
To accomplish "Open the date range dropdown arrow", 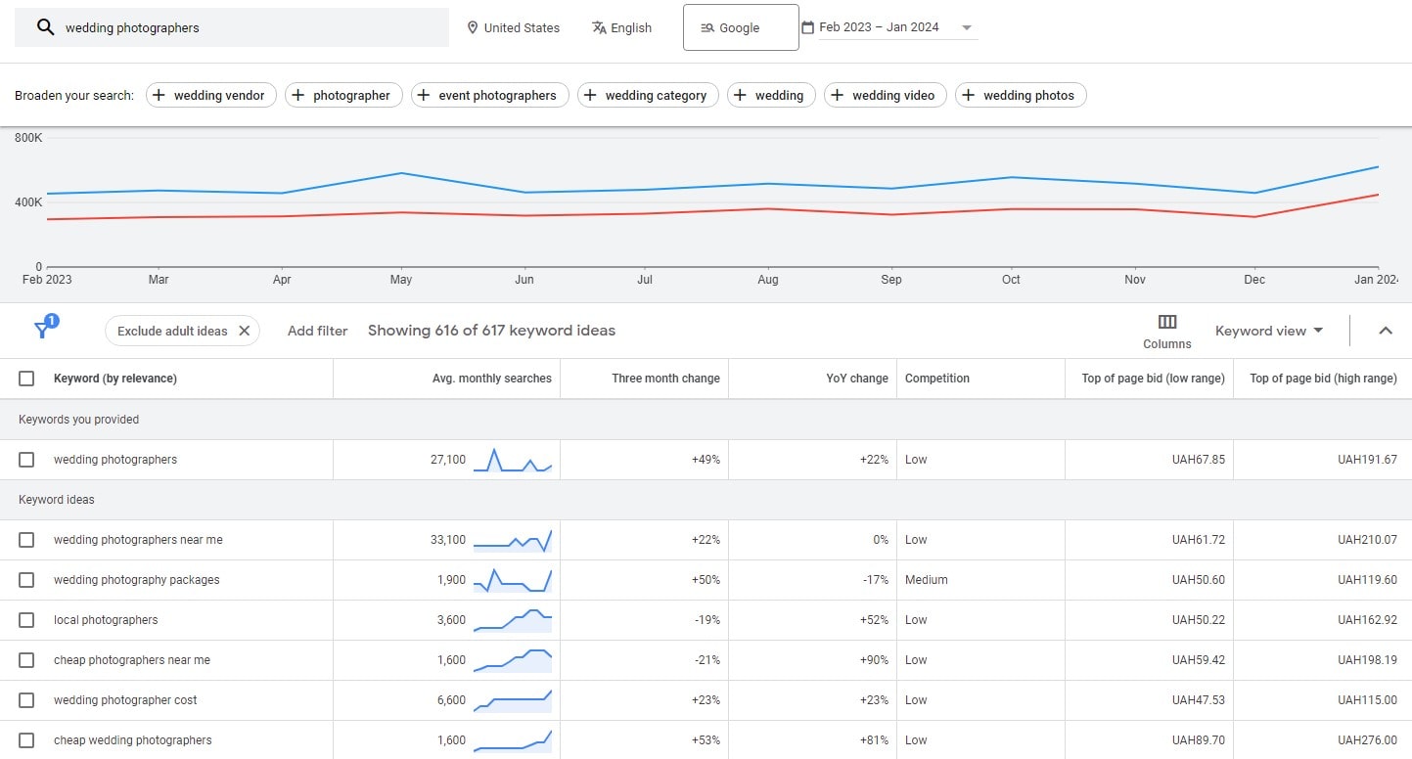I will pyautogui.click(x=967, y=27).
